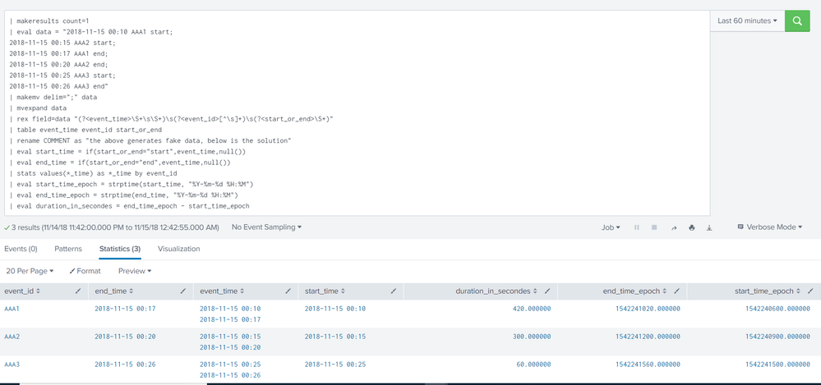Open the Visualization tab
The width and height of the screenshot is (821, 385).
pyautogui.click(x=178, y=248)
